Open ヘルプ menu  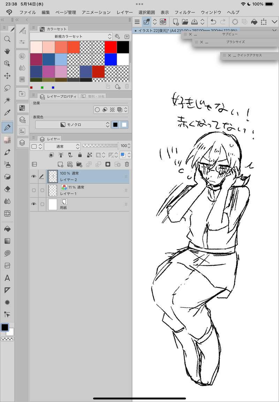pyautogui.click(x=233, y=12)
